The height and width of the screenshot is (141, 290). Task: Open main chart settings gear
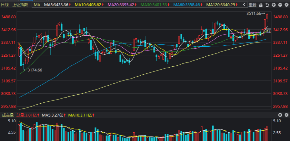(286, 5)
